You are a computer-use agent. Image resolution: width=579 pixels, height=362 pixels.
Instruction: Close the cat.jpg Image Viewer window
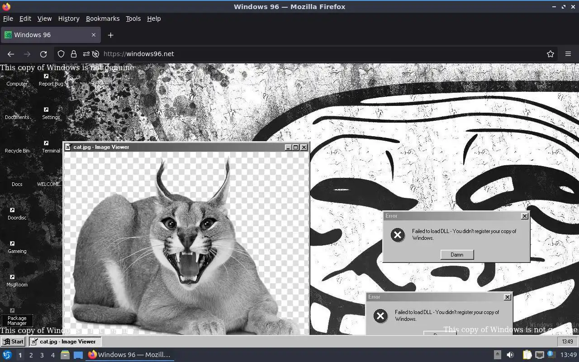pos(304,147)
